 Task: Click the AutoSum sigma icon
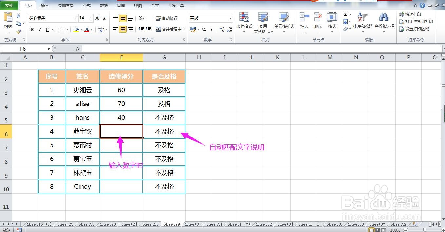tap(345, 14)
